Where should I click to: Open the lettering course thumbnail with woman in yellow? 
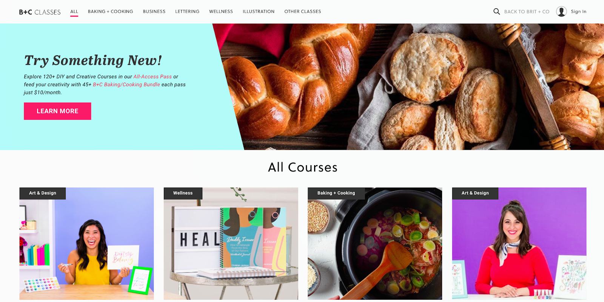click(86, 244)
